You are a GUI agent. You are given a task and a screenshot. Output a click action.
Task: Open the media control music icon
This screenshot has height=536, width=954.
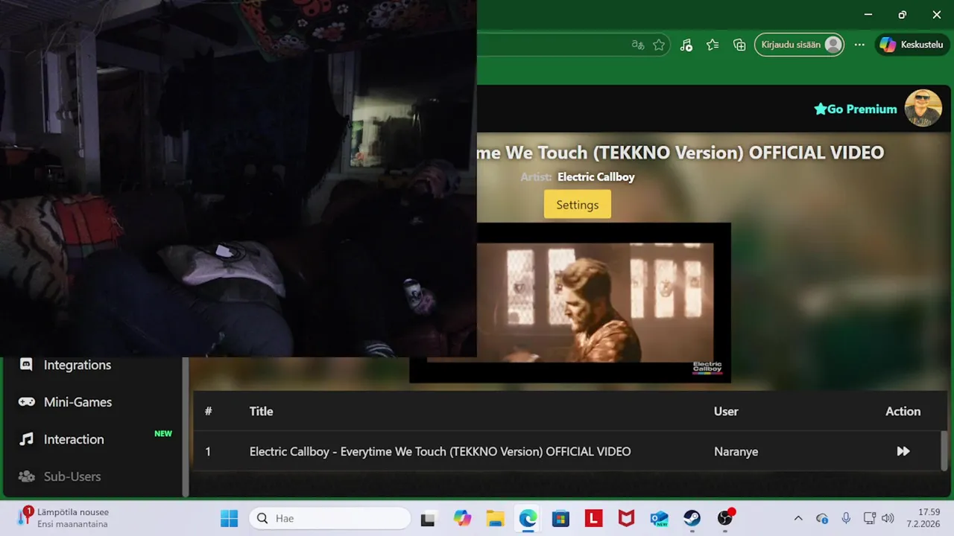point(686,45)
